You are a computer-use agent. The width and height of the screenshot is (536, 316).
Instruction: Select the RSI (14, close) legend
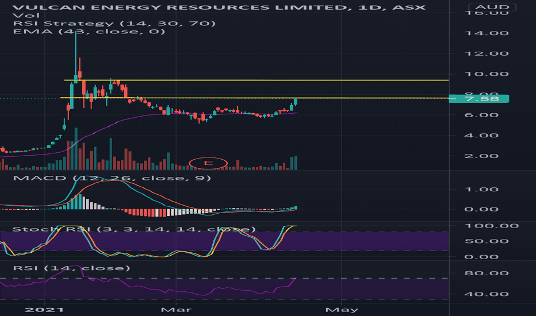coord(71,268)
